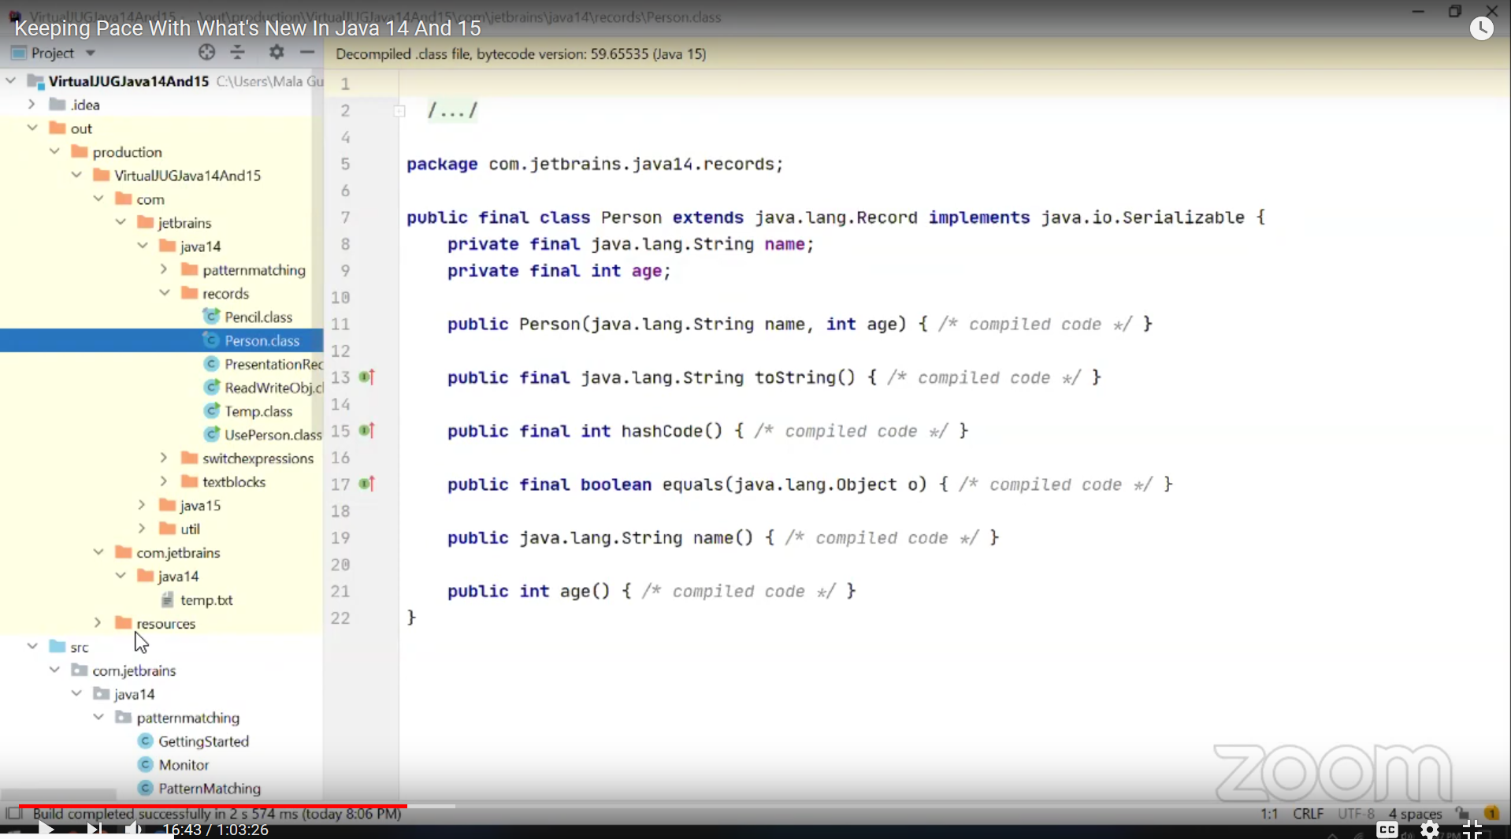Collapse the records folder
This screenshot has width=1511, height=839.
163,293
